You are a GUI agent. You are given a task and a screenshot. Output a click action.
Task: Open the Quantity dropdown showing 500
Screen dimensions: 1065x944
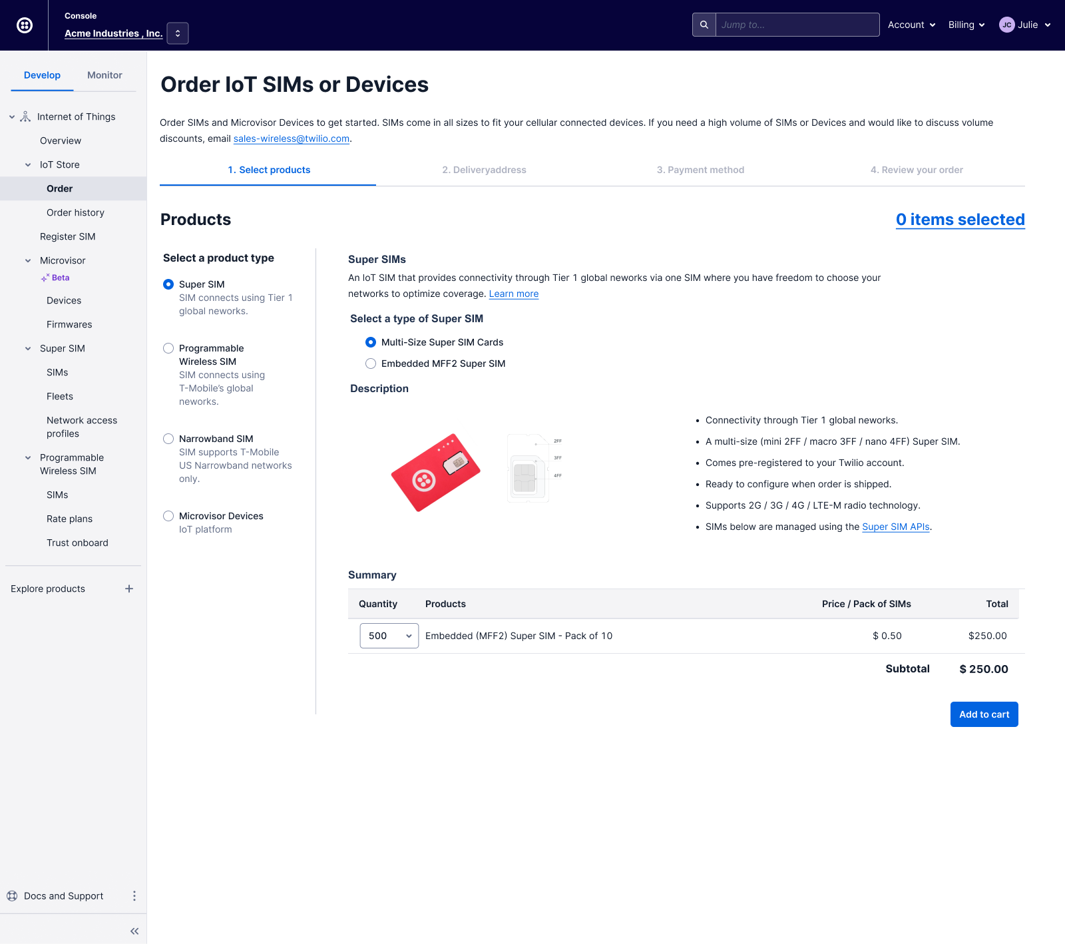pos(389,636)
